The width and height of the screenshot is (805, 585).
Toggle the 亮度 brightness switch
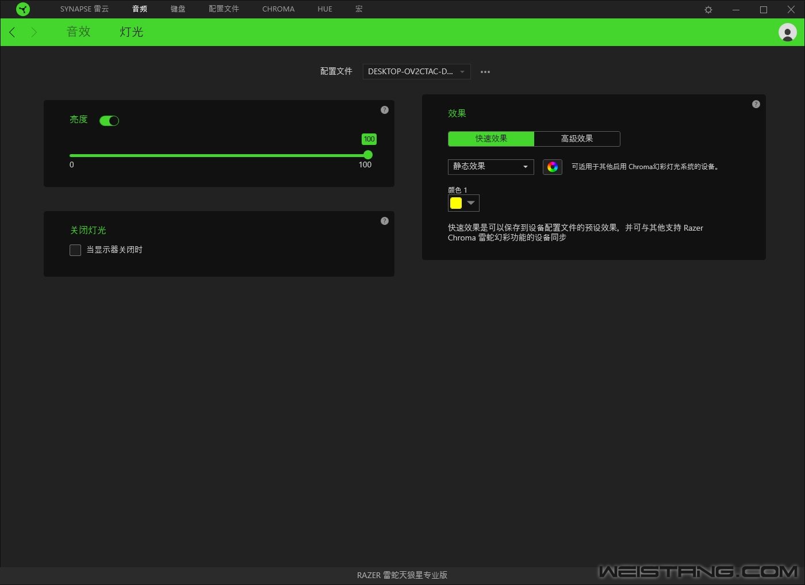click(109, 121)
